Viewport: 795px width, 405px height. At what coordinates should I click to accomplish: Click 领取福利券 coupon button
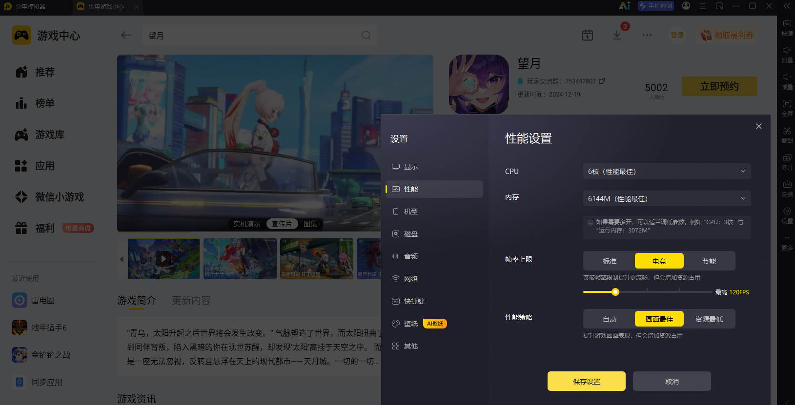pos(727,35)
